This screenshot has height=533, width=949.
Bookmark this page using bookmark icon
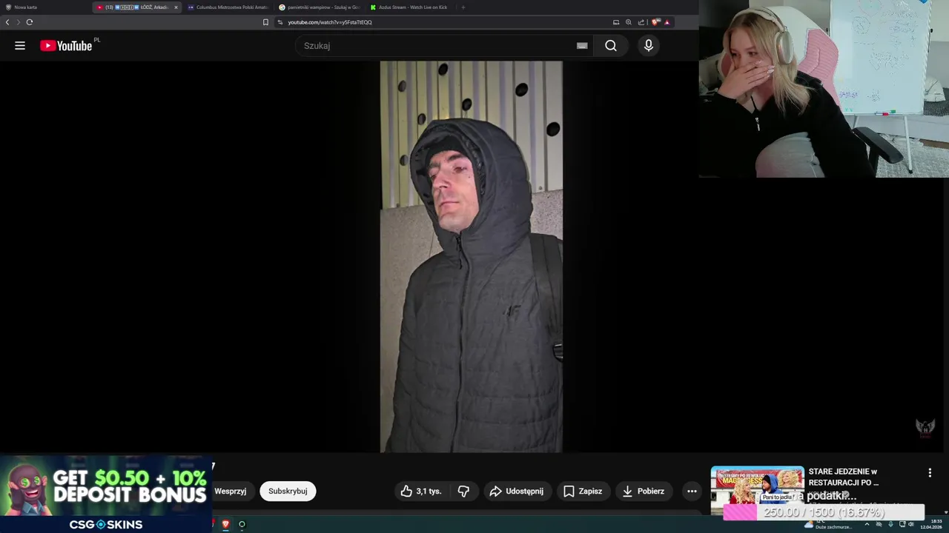point(265,22)
